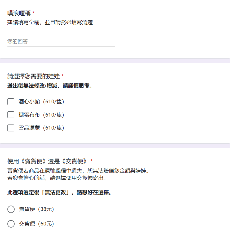Click the 酒心小蛇 (610/隻) label text
This screenshot has width=230, height=231.
click(41, 102)
